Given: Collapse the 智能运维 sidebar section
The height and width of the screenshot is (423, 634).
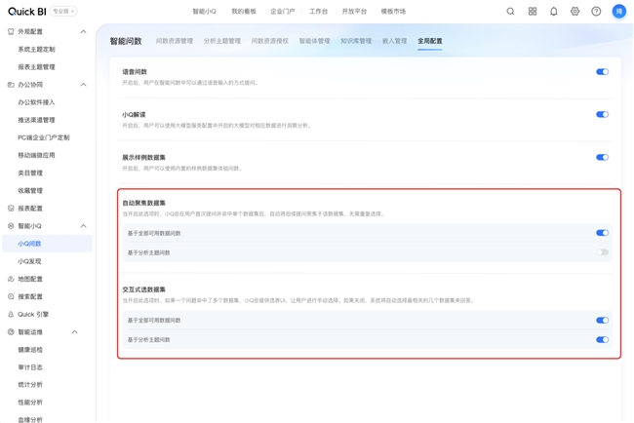Looking at the screenshot, I should pyautogui.click(x=75, y=332).
